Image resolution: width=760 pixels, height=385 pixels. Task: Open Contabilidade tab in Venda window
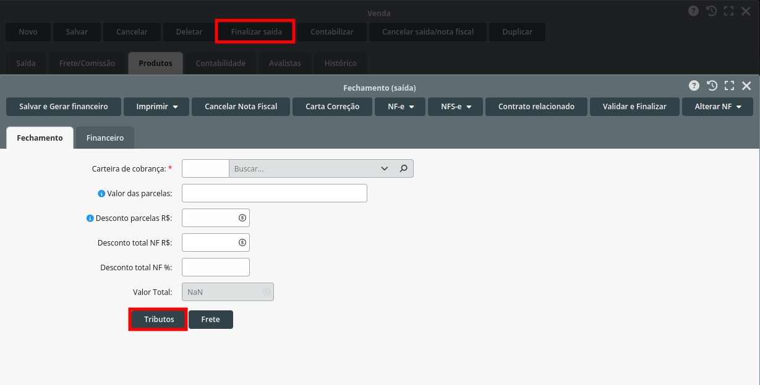click(221, 63)
